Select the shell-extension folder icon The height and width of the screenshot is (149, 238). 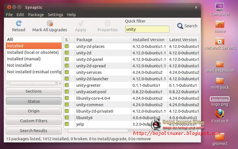click(220, 64)
